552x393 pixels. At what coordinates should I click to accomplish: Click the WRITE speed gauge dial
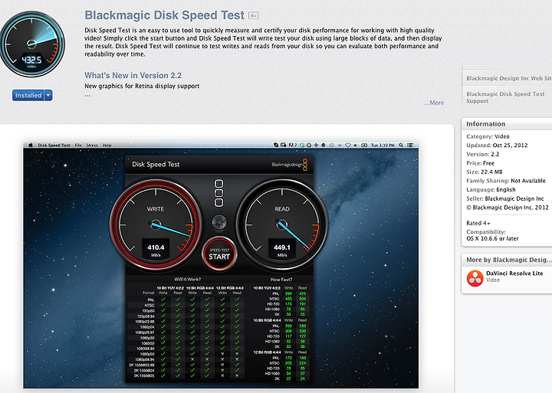[156, 224]
